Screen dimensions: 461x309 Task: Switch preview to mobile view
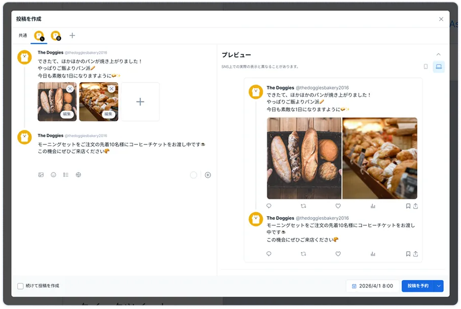[425, 66]
